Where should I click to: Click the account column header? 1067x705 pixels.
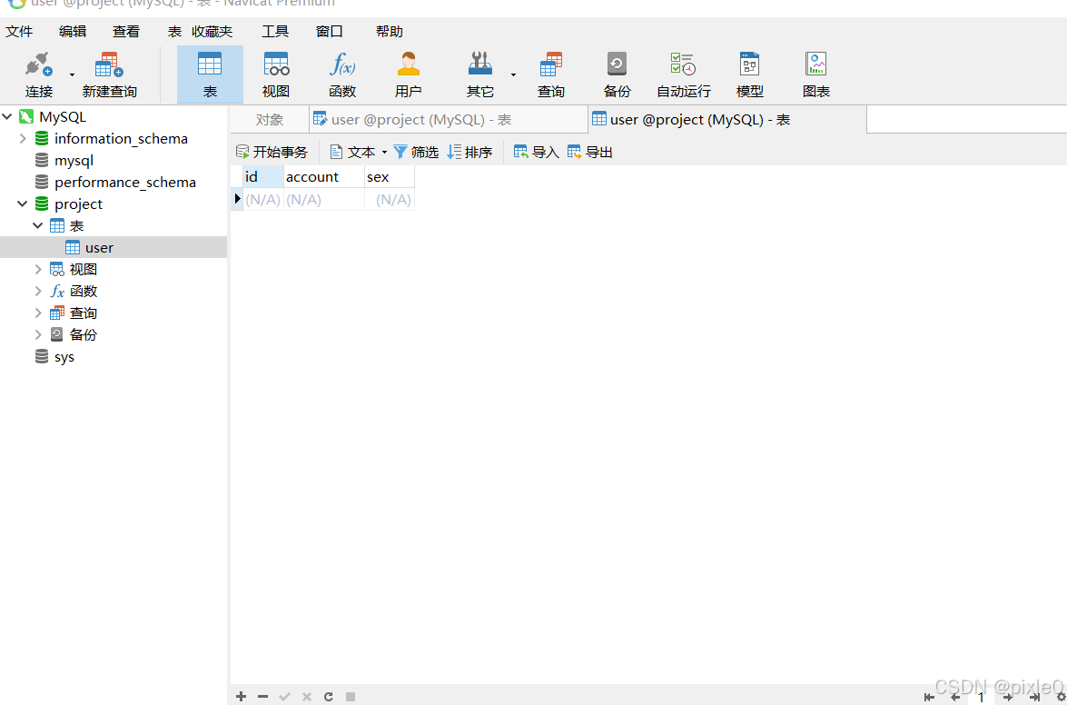pos(324,177)
